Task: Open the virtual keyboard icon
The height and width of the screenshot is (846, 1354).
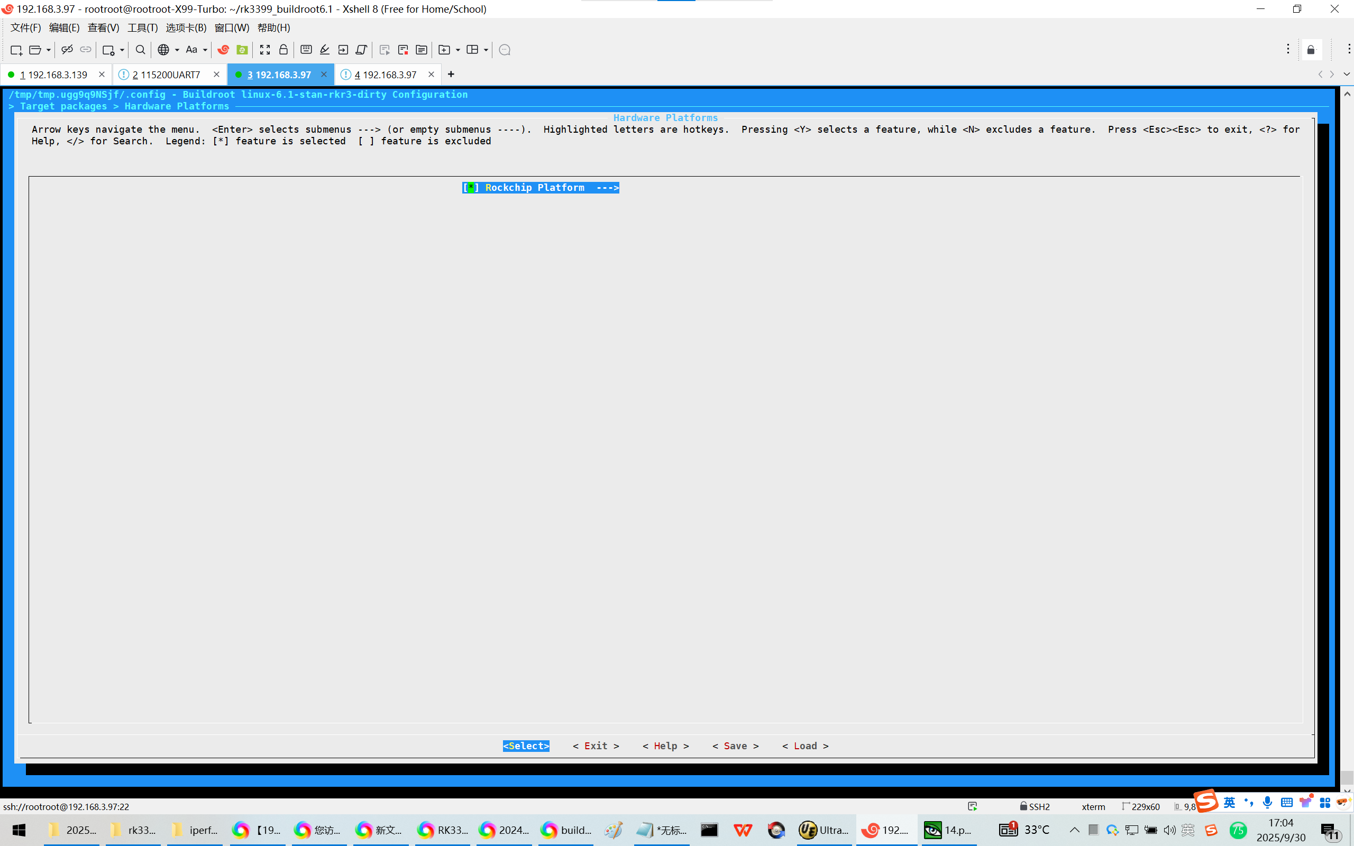Action: [x=306, y=50]
